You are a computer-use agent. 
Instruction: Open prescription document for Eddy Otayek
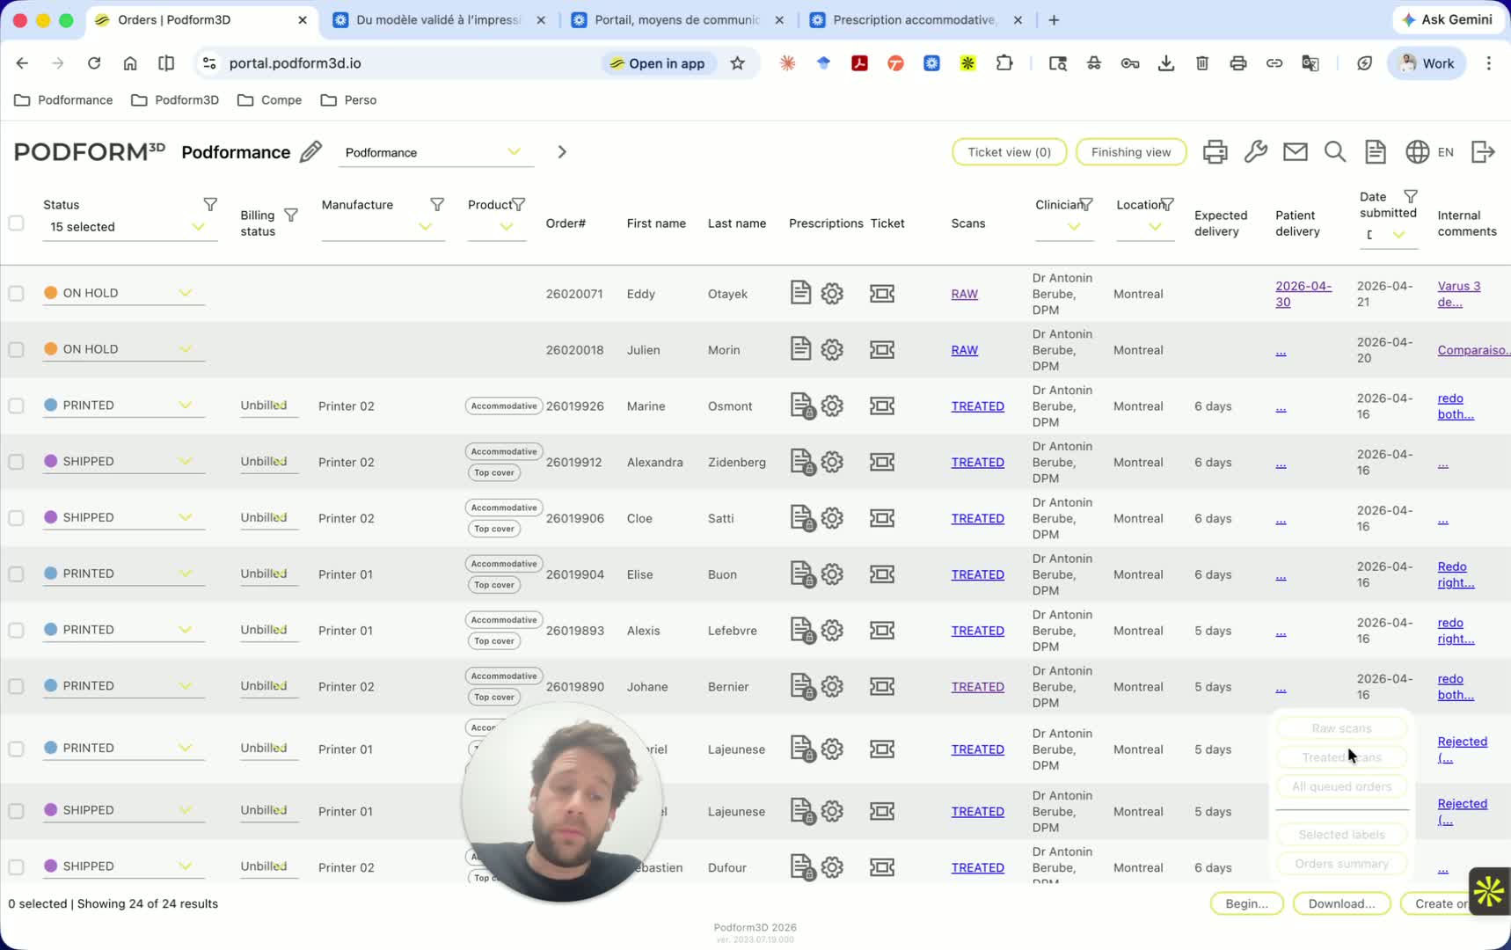799,293
